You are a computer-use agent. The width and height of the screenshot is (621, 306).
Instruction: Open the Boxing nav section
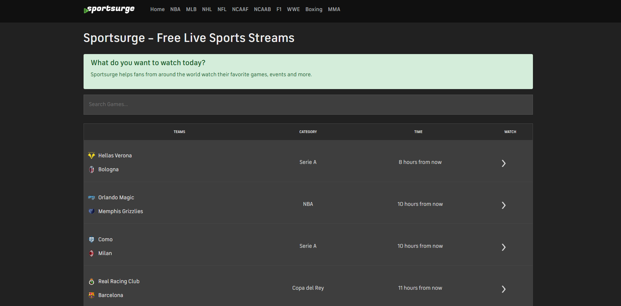tap(314, 9)
